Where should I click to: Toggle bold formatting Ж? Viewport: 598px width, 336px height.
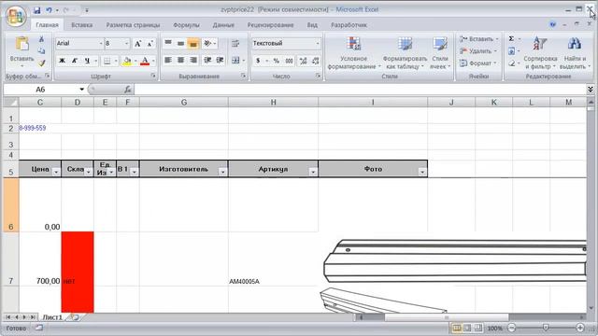62,61
